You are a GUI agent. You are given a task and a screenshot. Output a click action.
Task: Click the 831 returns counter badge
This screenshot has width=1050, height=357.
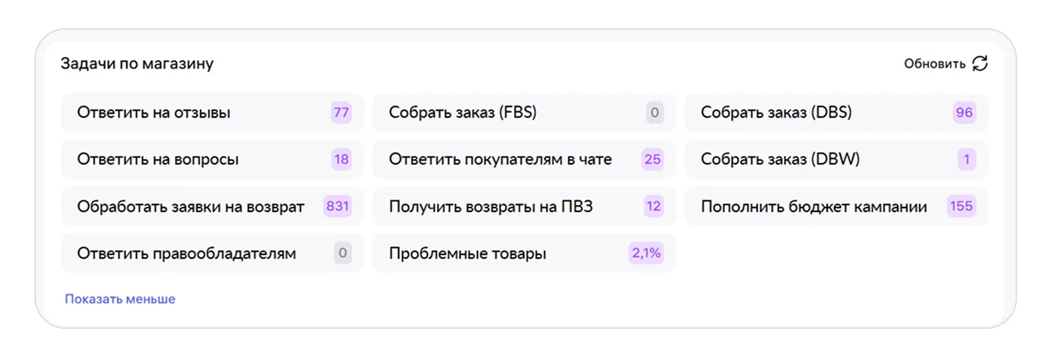click(x=337, y=207)
